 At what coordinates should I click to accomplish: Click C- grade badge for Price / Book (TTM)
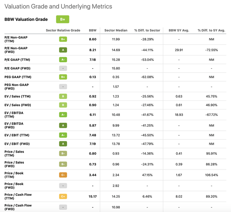coord(63,175)
